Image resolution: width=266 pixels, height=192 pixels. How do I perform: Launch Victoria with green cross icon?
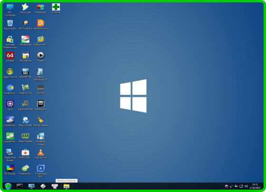pyautogui.click(x=56, y=9)
